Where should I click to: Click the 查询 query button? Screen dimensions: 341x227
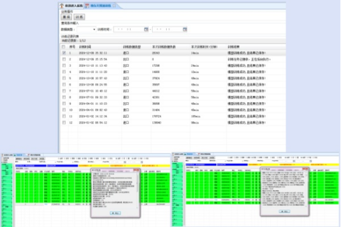coord(66,17)
